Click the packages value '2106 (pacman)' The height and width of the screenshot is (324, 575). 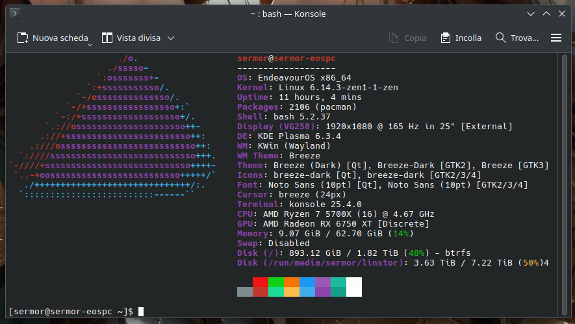pyautogui.click(x=323, y=107)
